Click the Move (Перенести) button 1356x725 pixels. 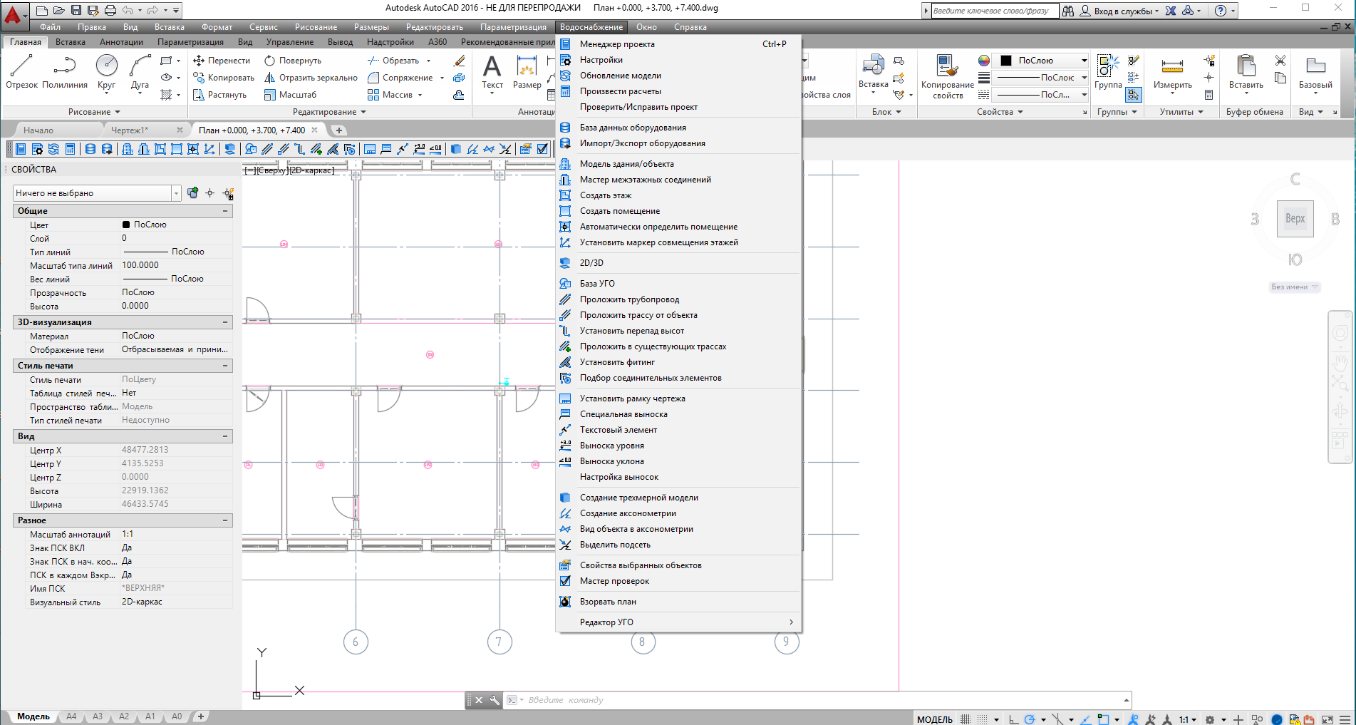click(222, 61)
